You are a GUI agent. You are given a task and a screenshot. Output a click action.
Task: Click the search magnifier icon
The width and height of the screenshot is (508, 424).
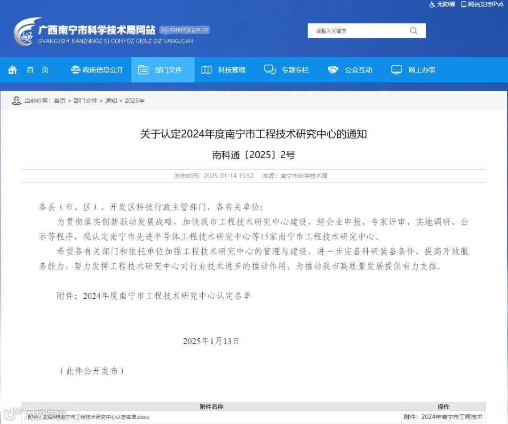(x=413, y=31)
